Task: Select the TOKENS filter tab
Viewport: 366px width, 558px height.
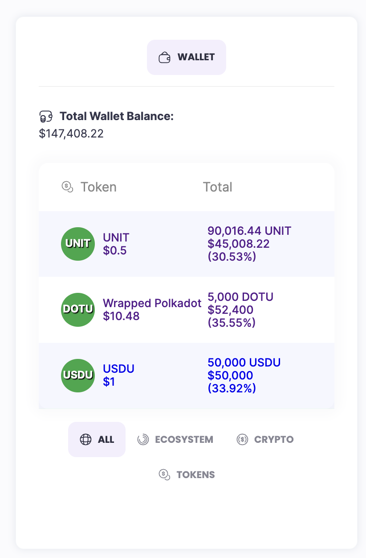Action: [x=187, y=475]
